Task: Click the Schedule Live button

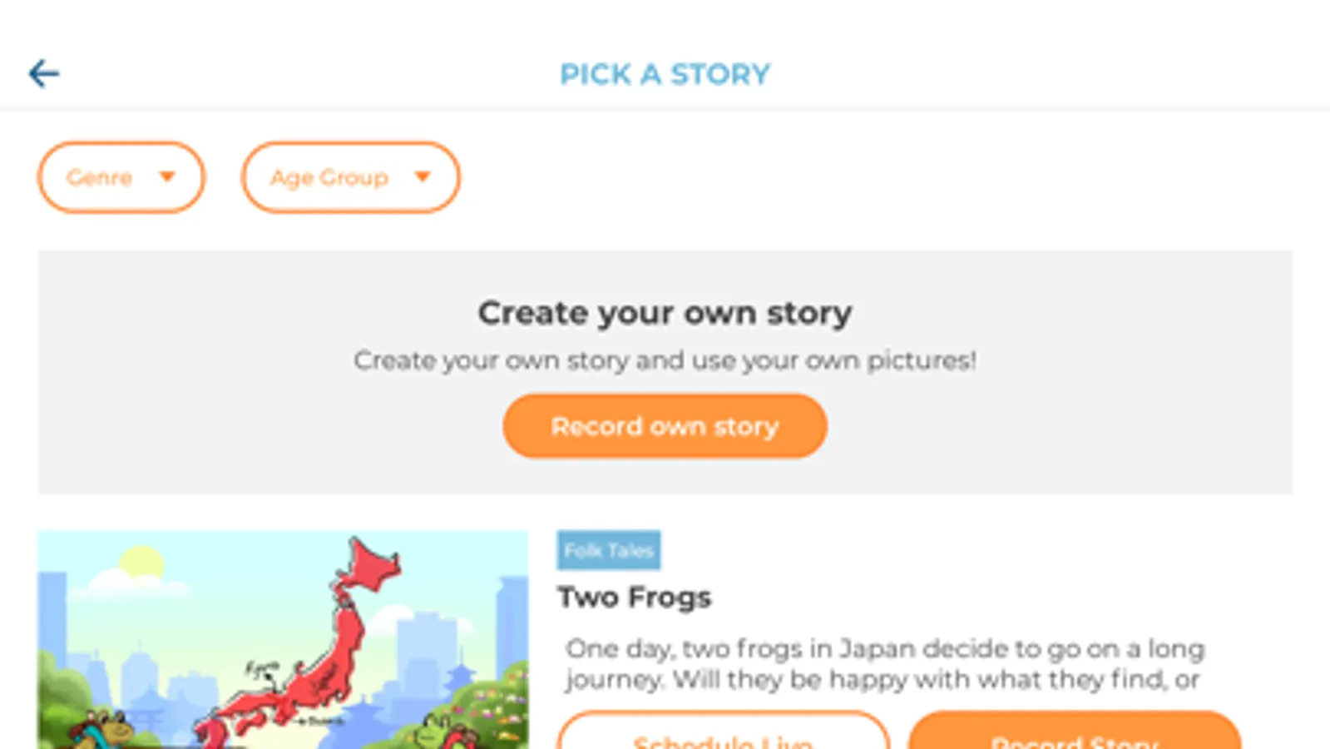Action: (723, 734)
